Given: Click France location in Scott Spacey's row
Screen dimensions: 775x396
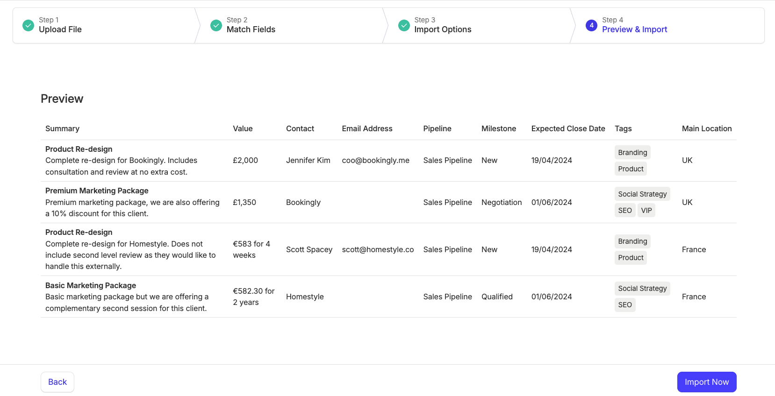Looking at the screenshot, I should (x=694, y=249).
